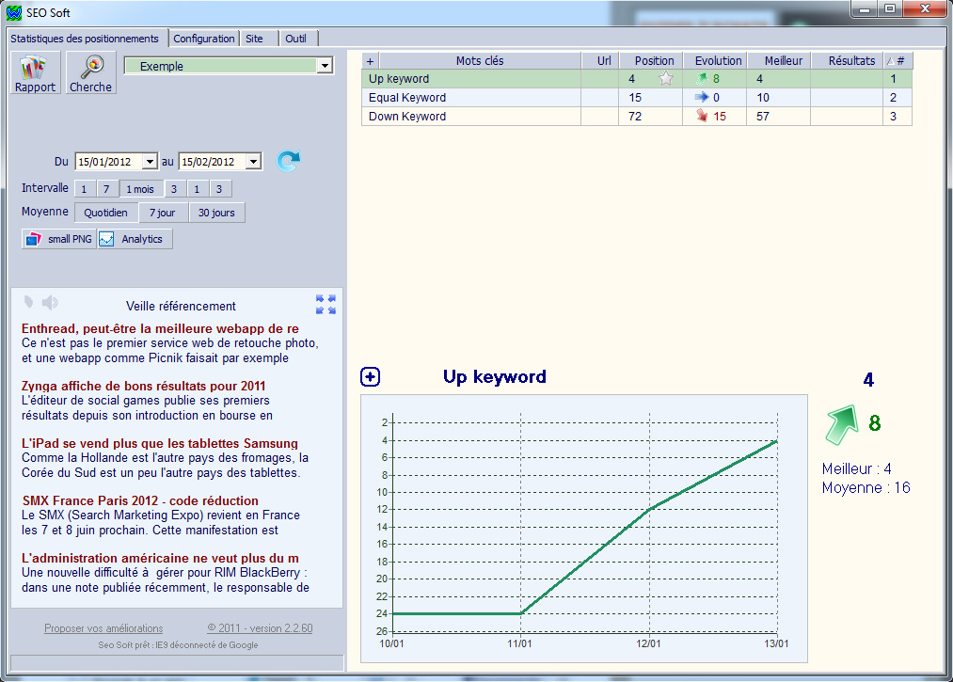953x682 pixels.
Task: Select the 7 jour average
Action: coord(162,213)
